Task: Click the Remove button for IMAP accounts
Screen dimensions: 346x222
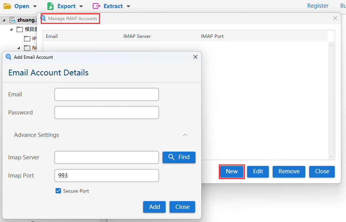Action: click(x=289, y=171)
